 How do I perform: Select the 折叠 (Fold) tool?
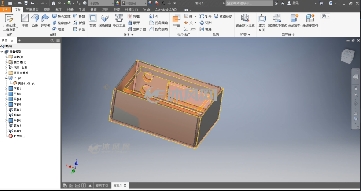tap(79, 23)
